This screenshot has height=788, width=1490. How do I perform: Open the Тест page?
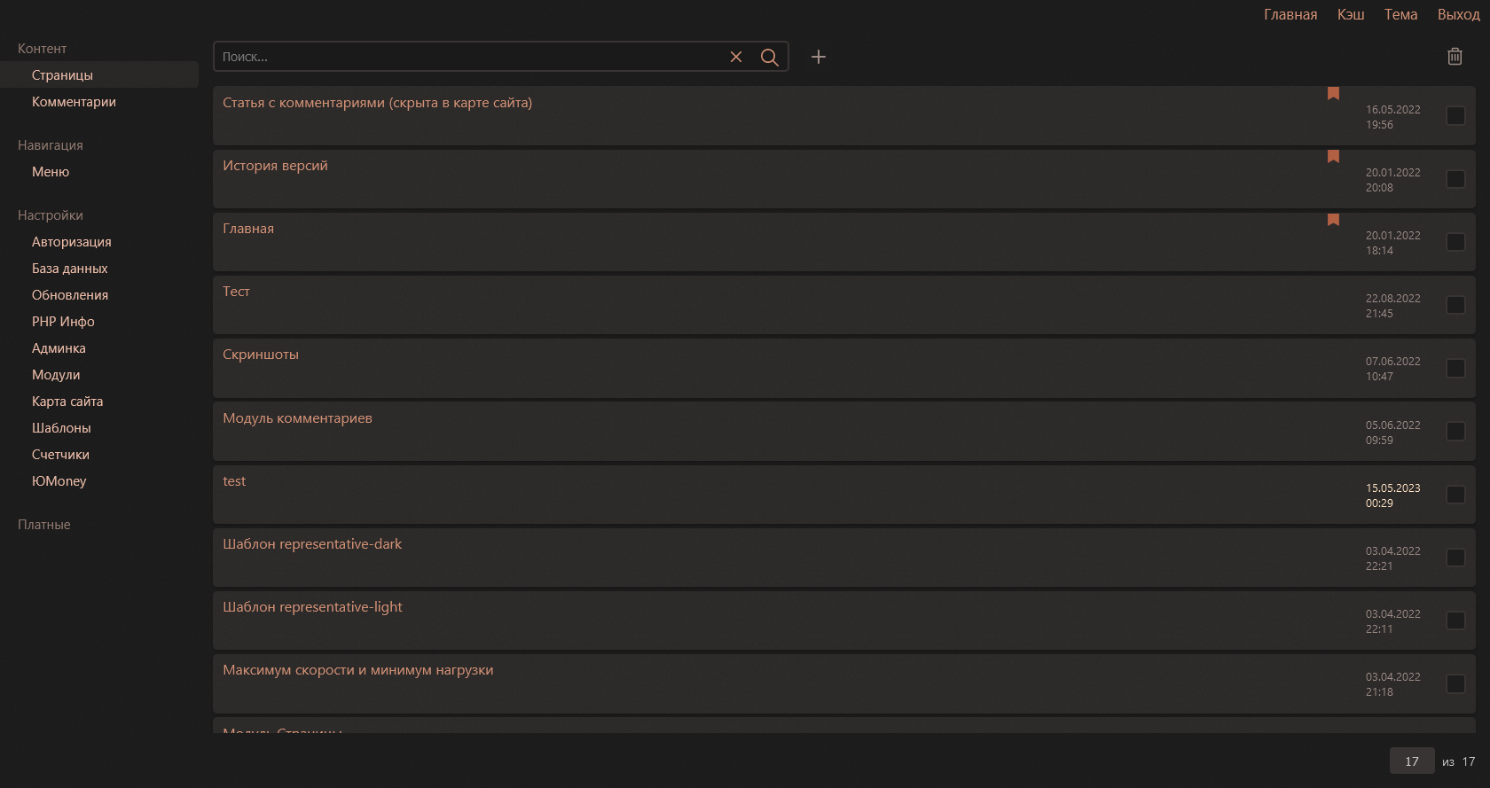tap(236, 292)
